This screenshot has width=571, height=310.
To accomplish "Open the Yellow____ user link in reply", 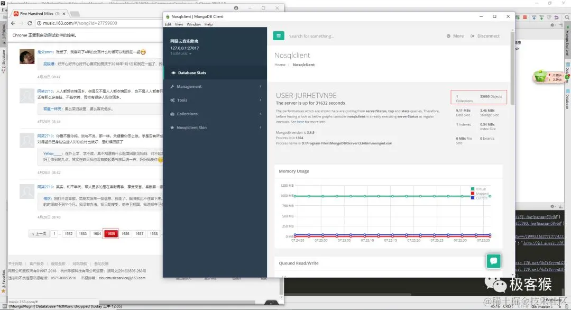I will (x=52, y=153).
